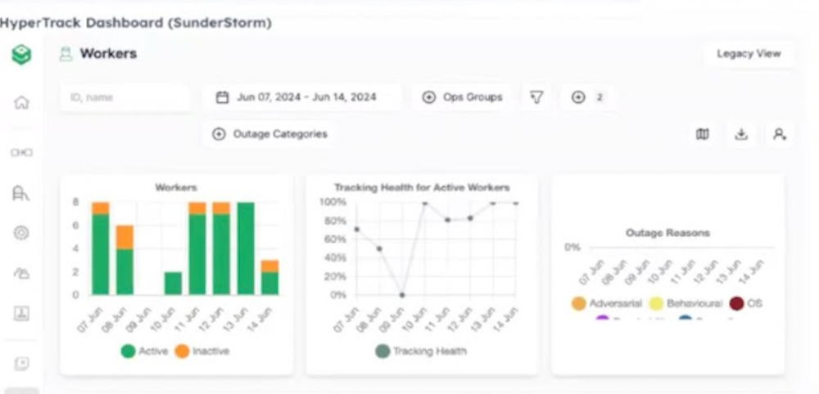The width and height of the screenshot is (819, 394).
Task: Click the orange segment of the 08 Jun bar
Action: [124, 237]
